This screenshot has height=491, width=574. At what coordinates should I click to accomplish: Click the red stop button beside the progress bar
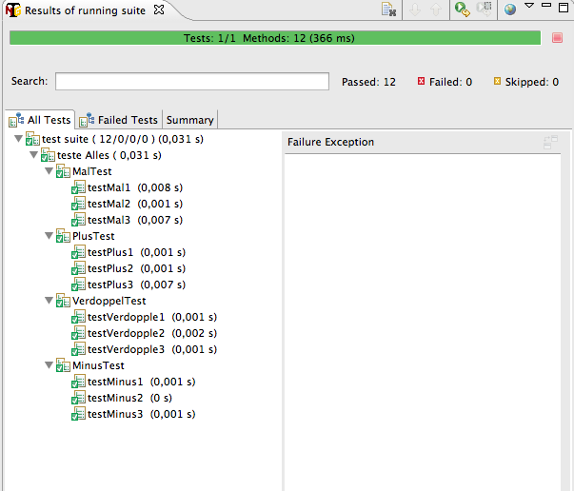pos(557,38)
